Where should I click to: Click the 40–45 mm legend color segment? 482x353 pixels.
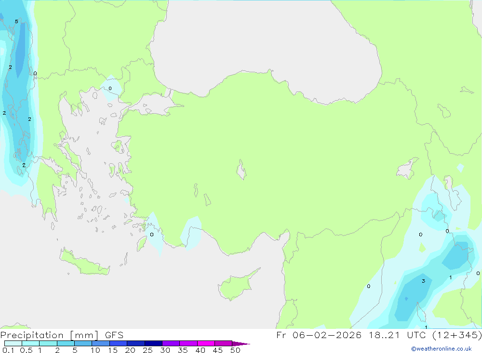[206, 343]
